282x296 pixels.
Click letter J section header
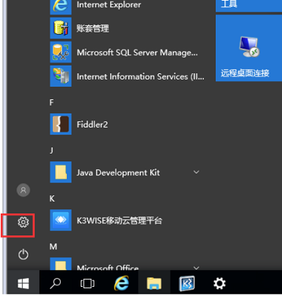[51, 150]
